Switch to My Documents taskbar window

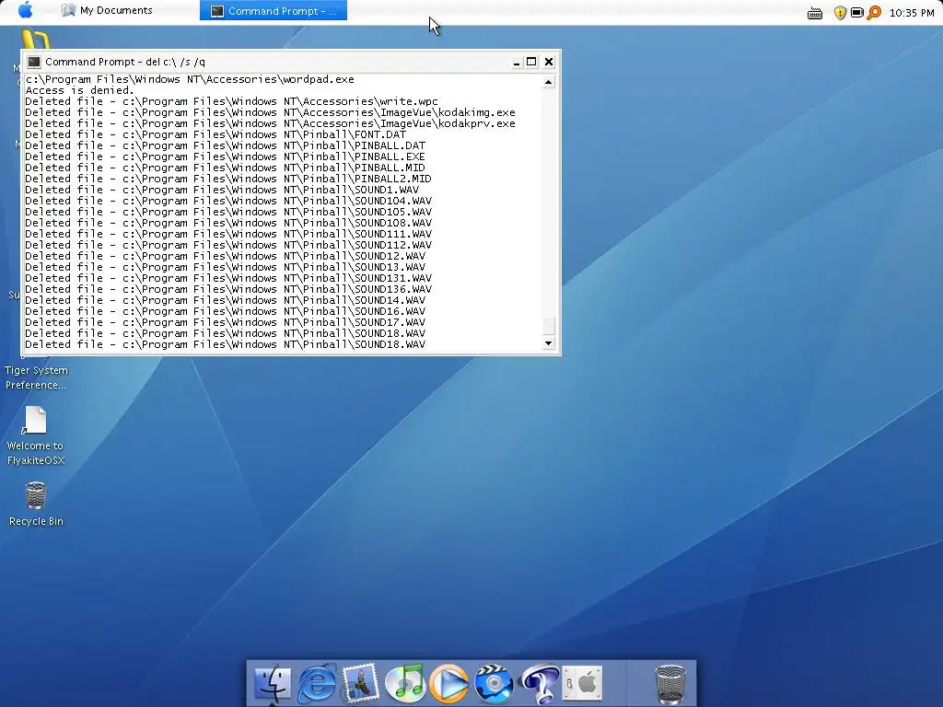click(x=108, y=10)
